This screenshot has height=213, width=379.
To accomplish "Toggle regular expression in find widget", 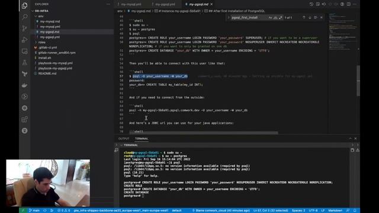I will coord(280,17).
